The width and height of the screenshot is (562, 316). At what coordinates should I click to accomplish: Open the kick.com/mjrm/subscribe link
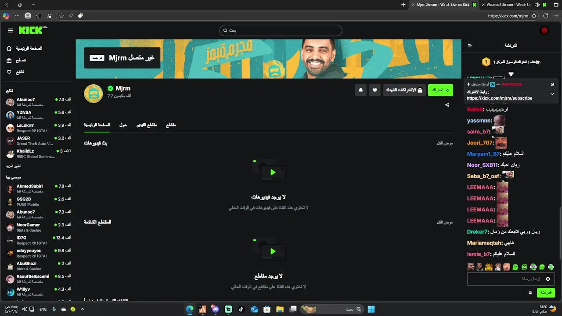(500, 98)
